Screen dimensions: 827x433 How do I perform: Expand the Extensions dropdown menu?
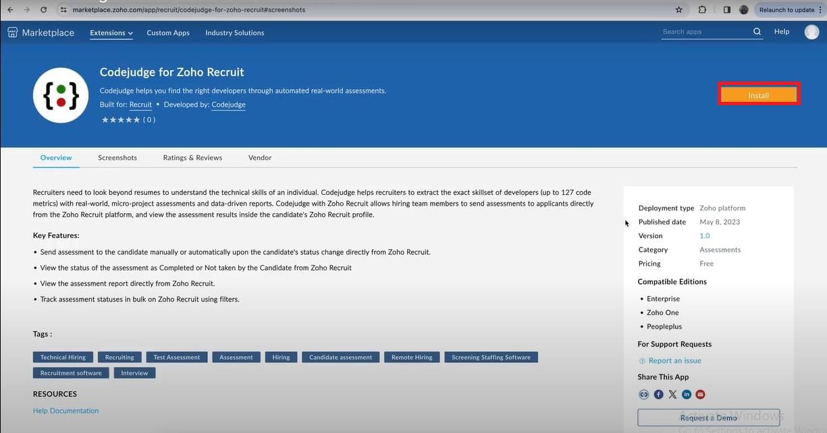[x=111, y=32]
